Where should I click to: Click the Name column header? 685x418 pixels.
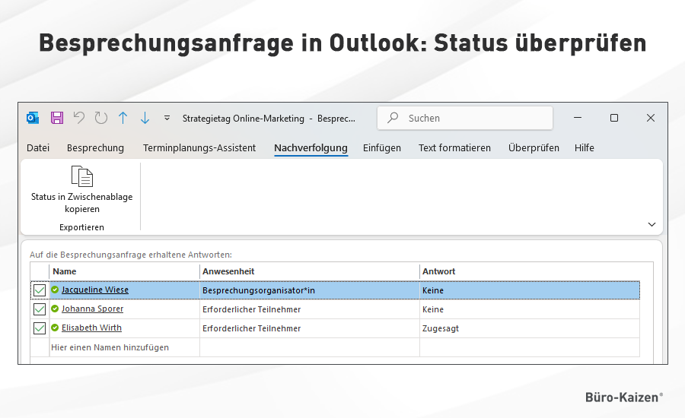pos(125,271)
